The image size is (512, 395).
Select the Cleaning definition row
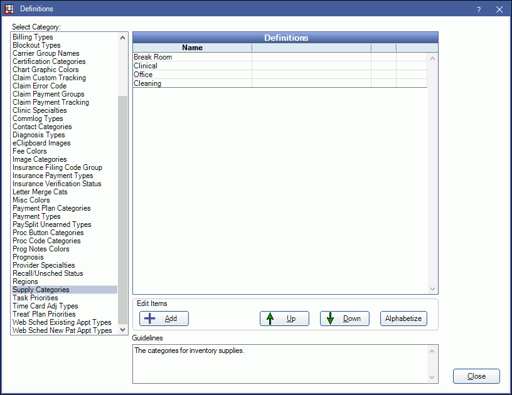coord(280,83)
